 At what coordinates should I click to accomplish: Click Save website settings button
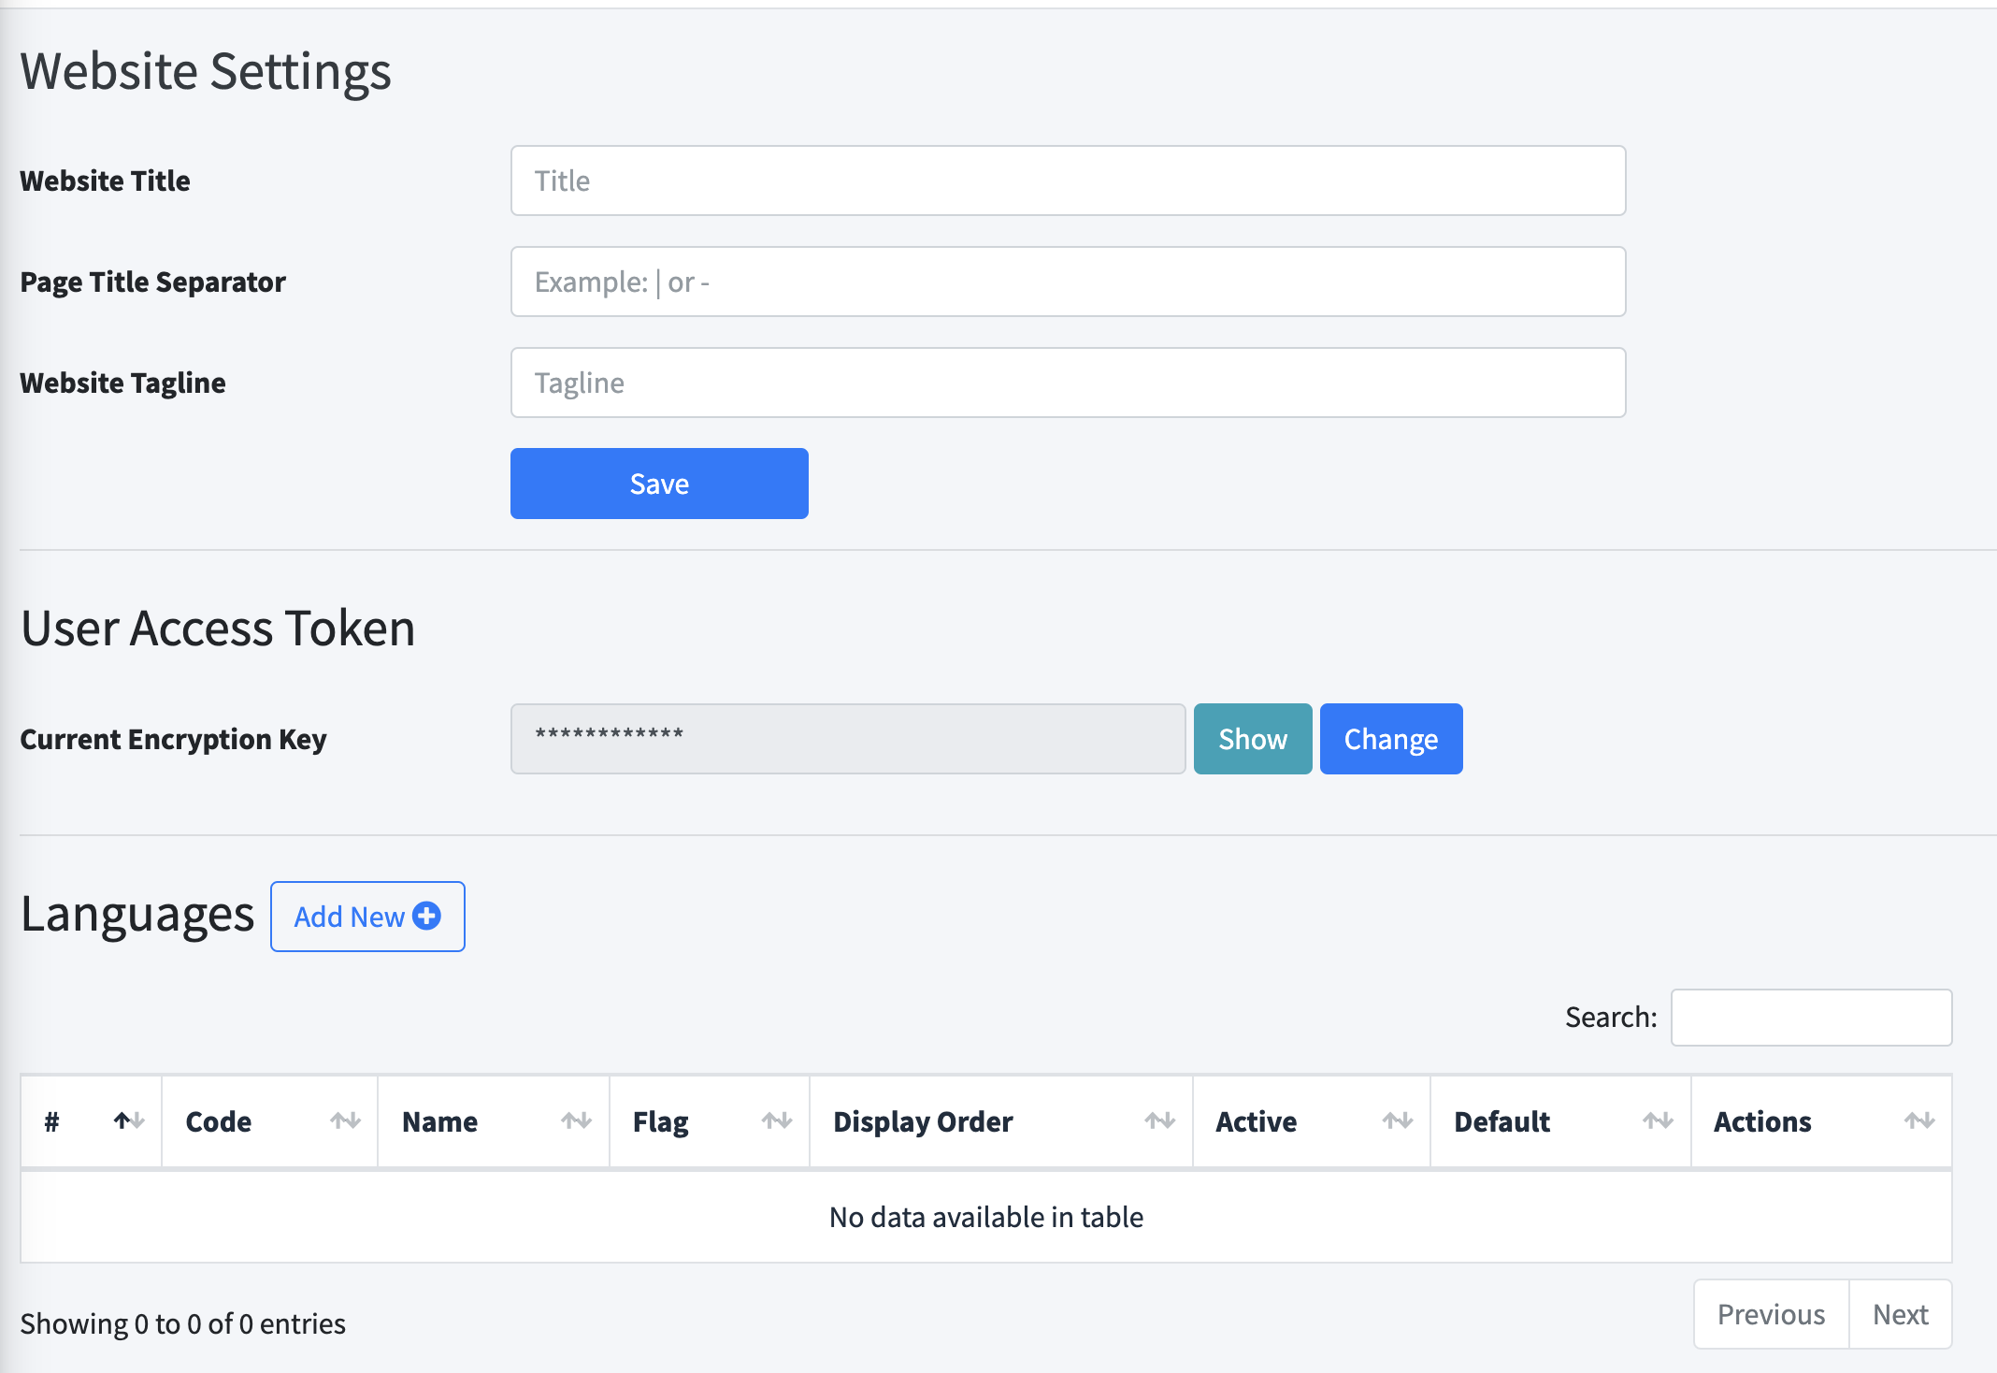click(658, 483)
